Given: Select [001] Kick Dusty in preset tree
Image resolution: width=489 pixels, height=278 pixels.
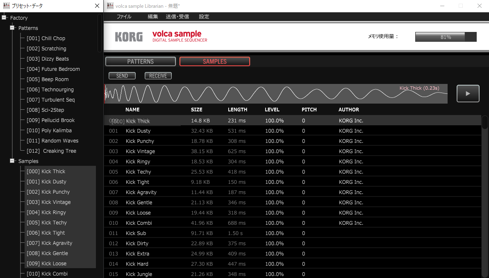Looking at the screenshot, I should (x=46, y=182).
